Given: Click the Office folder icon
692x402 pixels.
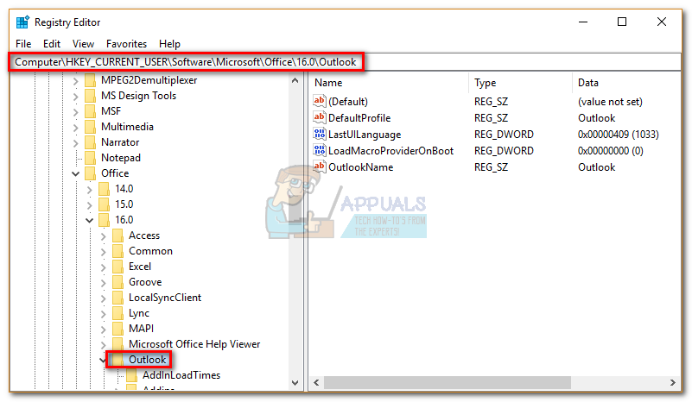Looking at the screenshot, I should pos(90,173).
